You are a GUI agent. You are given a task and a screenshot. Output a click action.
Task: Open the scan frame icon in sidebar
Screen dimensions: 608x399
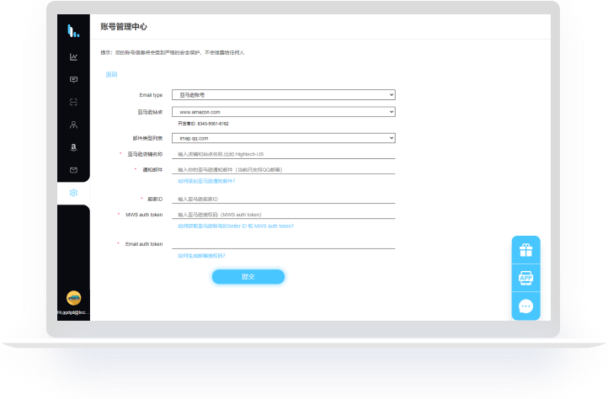(x=73, y=102)
